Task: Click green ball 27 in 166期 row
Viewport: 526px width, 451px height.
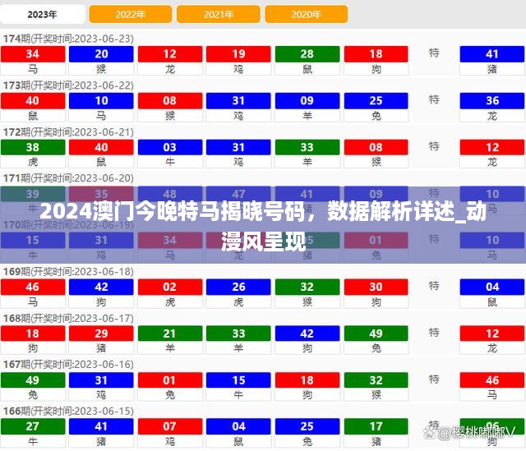Action: click(33, 426)
